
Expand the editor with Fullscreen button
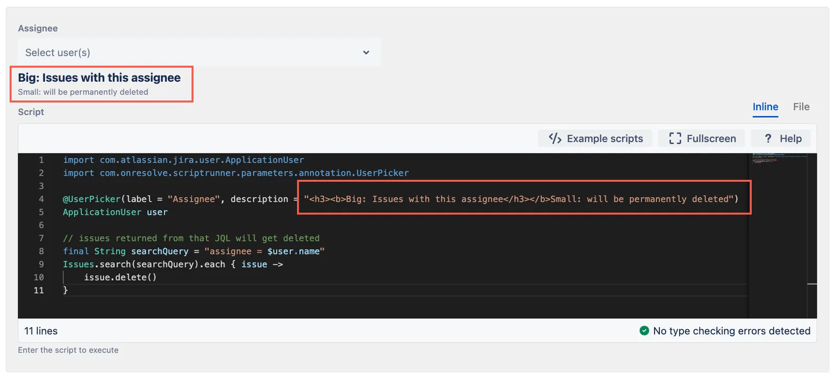[702, 139]
